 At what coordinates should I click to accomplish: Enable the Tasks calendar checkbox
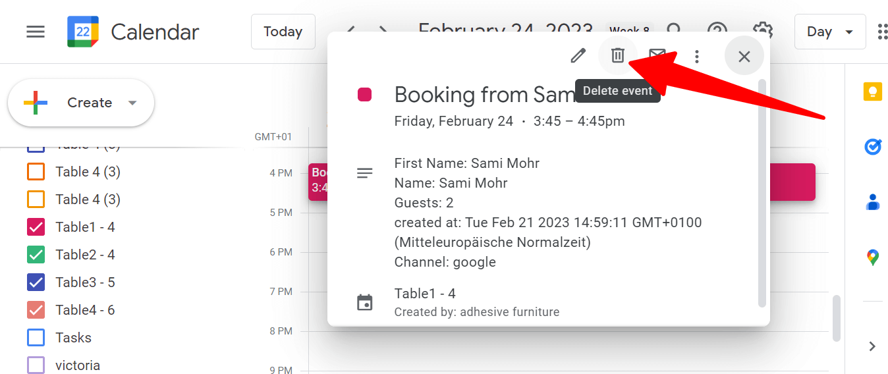point(36,338)
